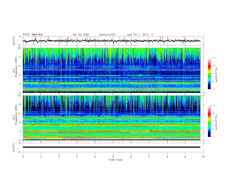This screenshot has height=176, width=229.
Task: Click the "-5" tick on ch.2 colorbar
Action: click(x=213, y=121)
